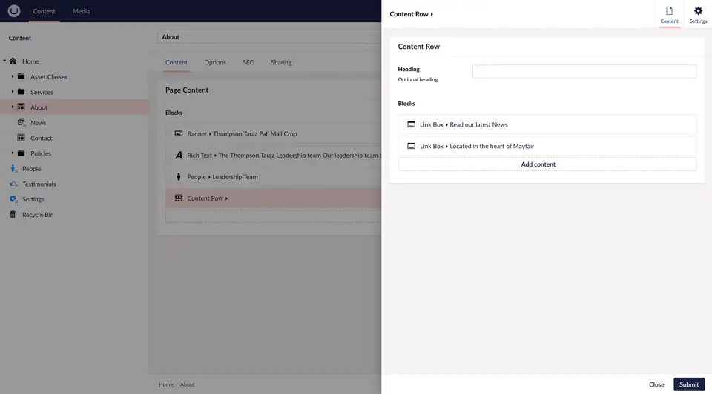Image resolution: width=712 pixels, height=394 pixels.
Task: Select Contact in the content tree
Action: (x=42, y=138)
